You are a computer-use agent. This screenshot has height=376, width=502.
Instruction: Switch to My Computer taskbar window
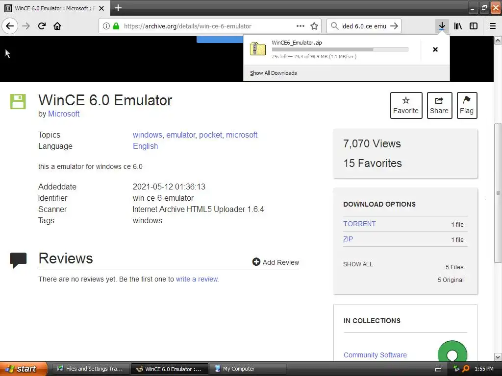click(x=249, y=369)
